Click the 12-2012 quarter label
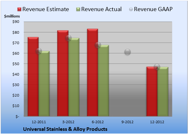The width and height of the screenshot is (188, 134). point(157,122)
